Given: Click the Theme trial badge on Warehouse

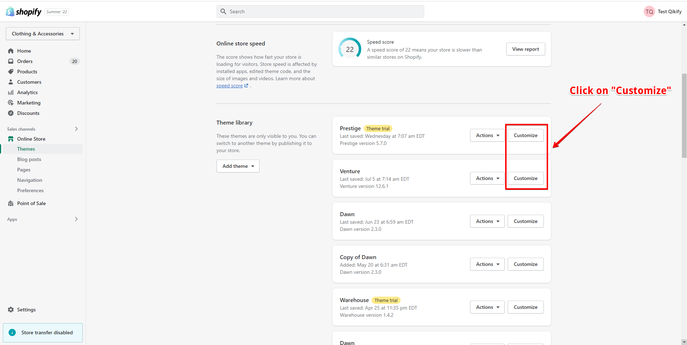Looking at the screenshot, I should (x=386, y=300).
